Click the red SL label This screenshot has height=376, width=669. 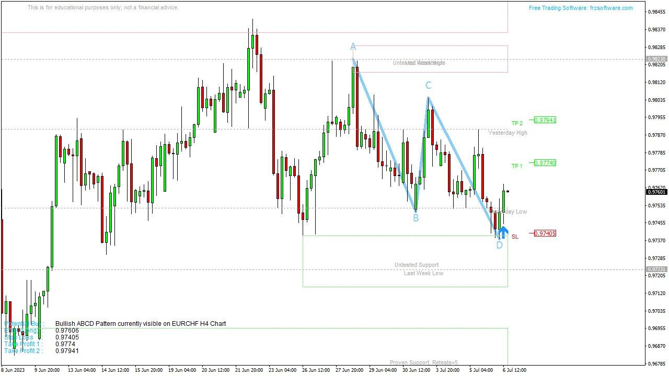tap(515, 237)
